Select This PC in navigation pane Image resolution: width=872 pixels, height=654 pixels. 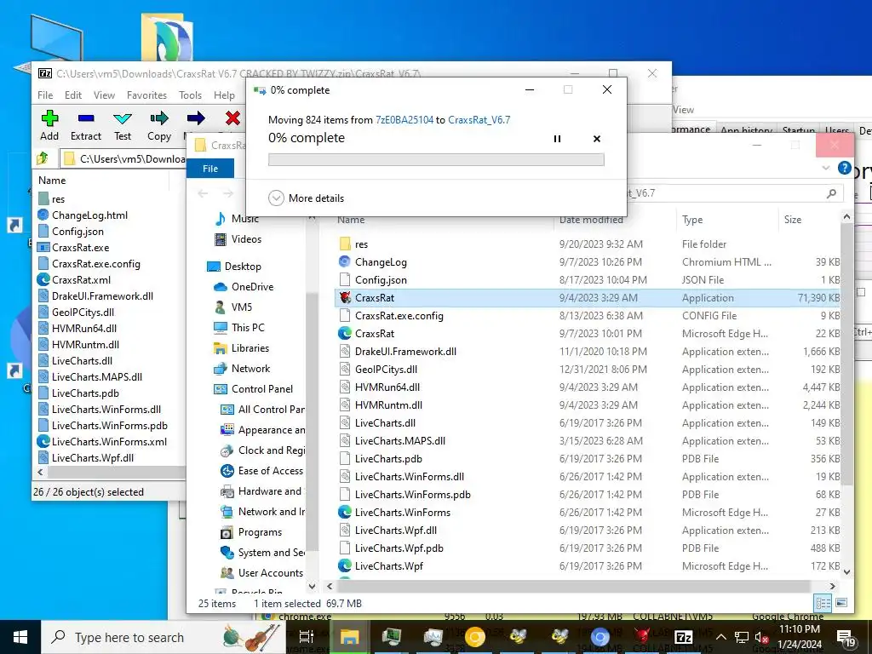tap(239, 328)
